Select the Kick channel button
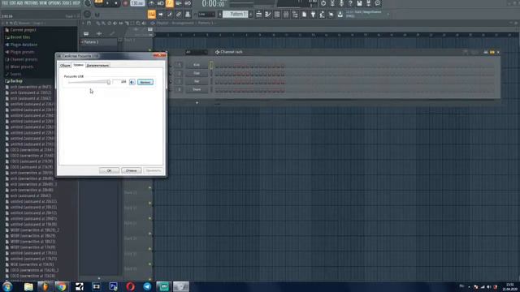Screen dimensions: 520x292 click(197, 65)
